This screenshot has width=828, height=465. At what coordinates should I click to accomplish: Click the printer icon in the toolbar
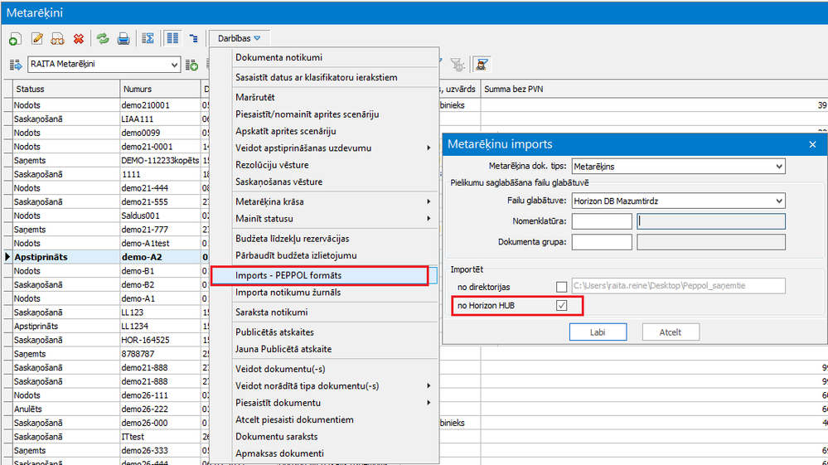point(123,38)
